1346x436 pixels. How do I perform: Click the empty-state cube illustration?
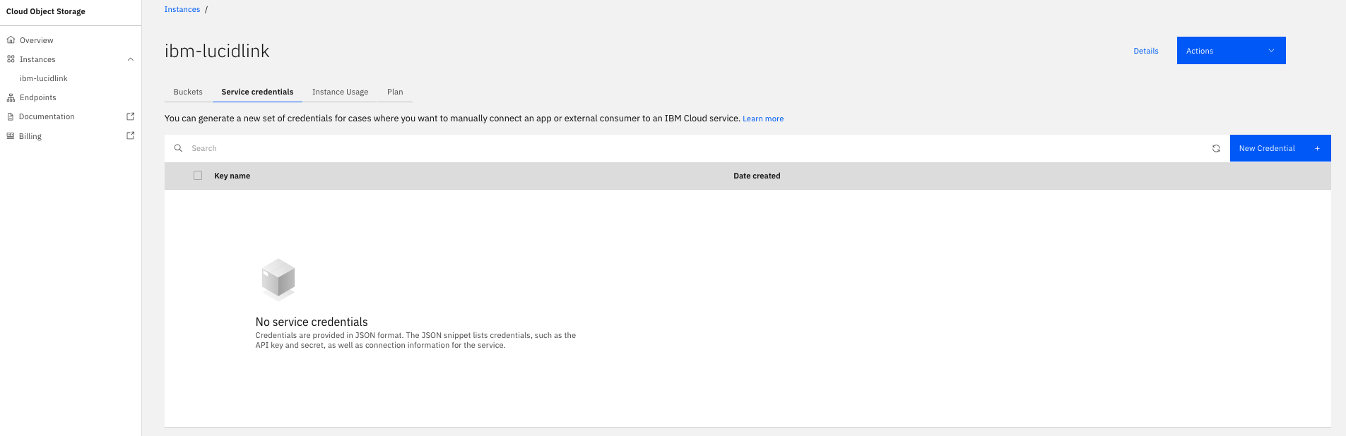coord(278,279)
